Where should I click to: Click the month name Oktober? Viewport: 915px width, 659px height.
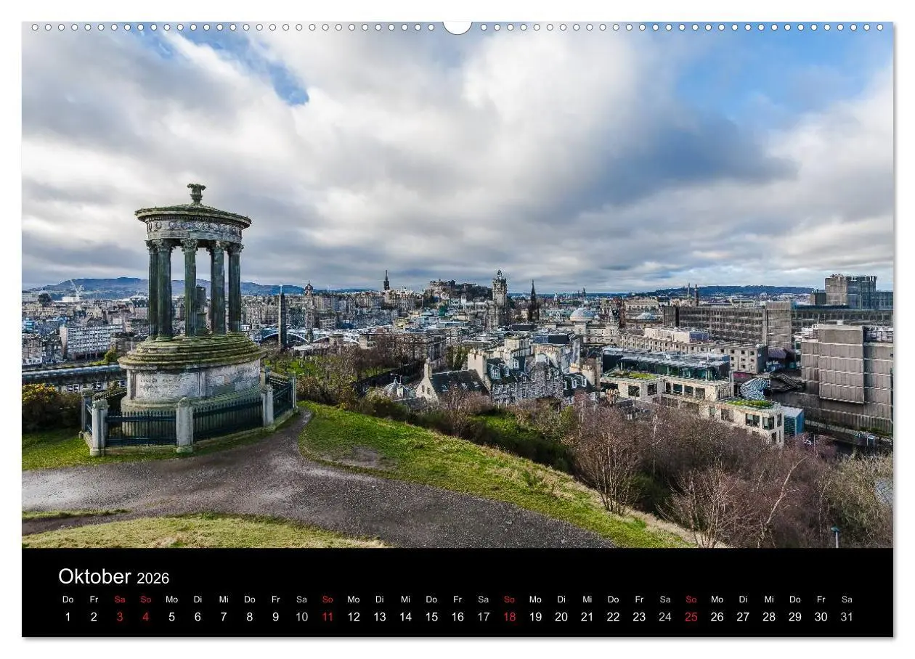pos(94,576)
